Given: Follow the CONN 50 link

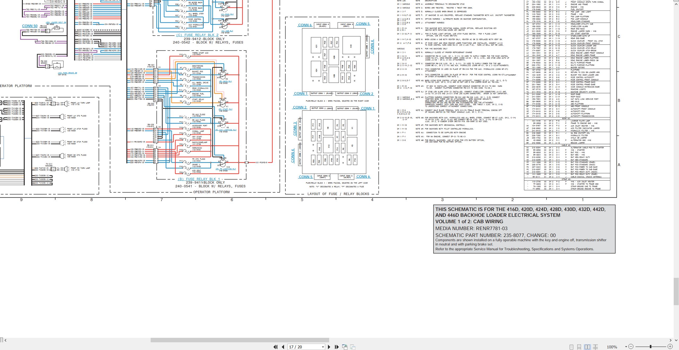Looking at the screenshot, I should tap(30, 26).
